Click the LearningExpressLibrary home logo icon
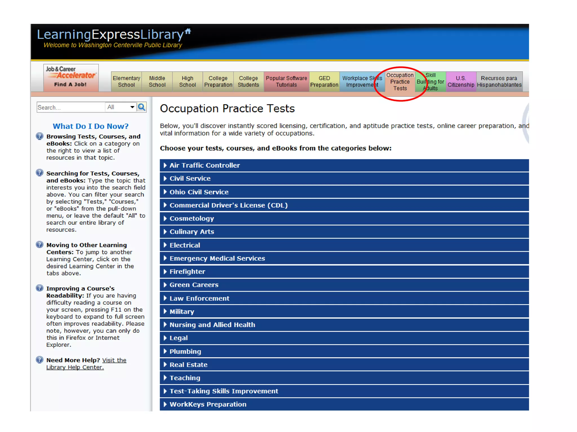577x432 pixels. tap(188, 31)
